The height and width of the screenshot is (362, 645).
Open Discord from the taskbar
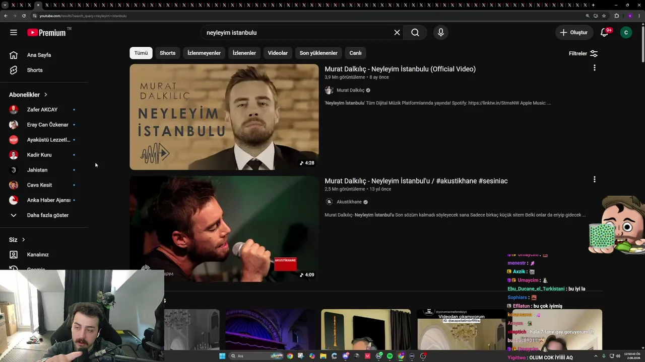pos(345,356)
